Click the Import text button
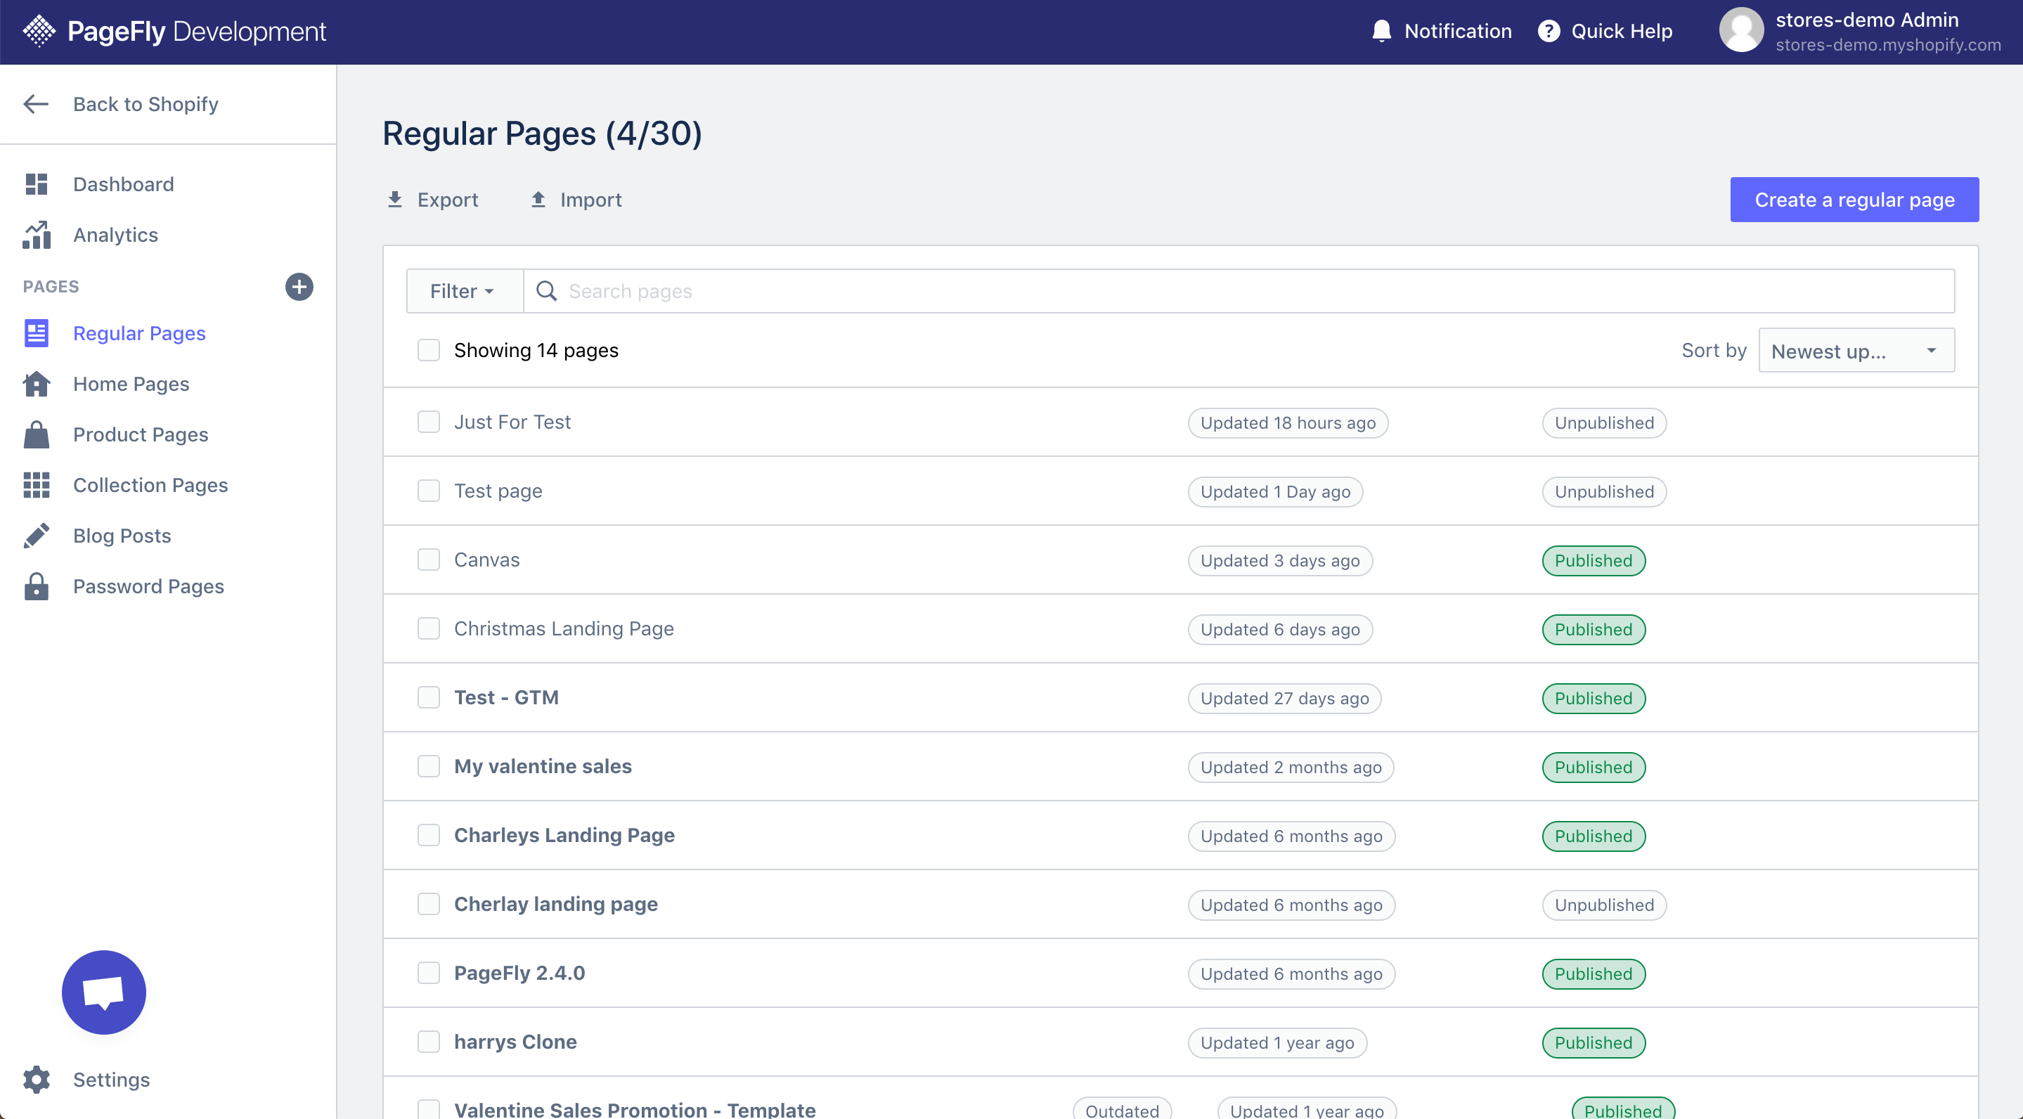The height and width of the screenshot is (1119, 2023). click(590, 200)
